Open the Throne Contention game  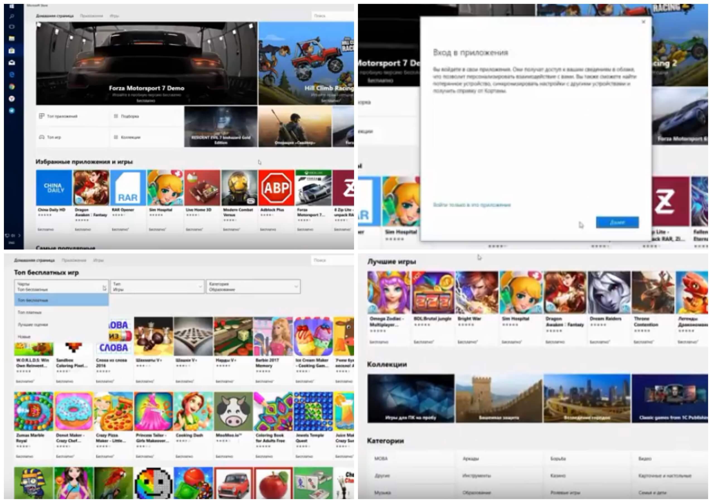click(653, 308)
